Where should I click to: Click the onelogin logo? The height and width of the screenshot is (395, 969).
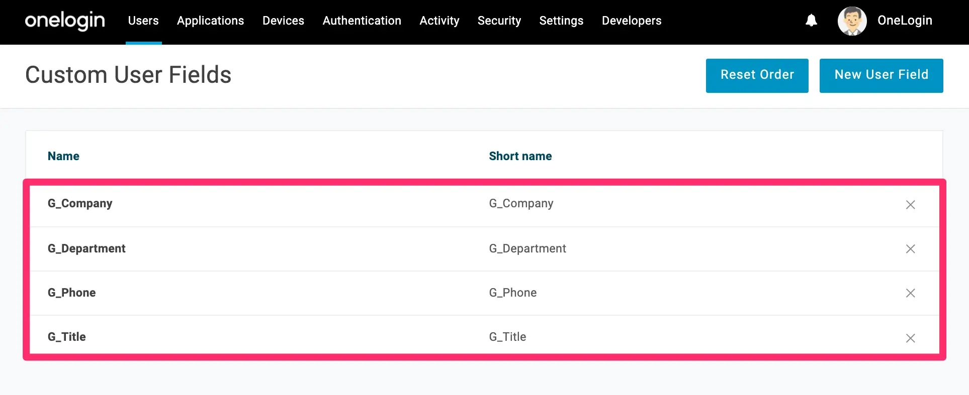pyautogui.click(x=65, y=21)
